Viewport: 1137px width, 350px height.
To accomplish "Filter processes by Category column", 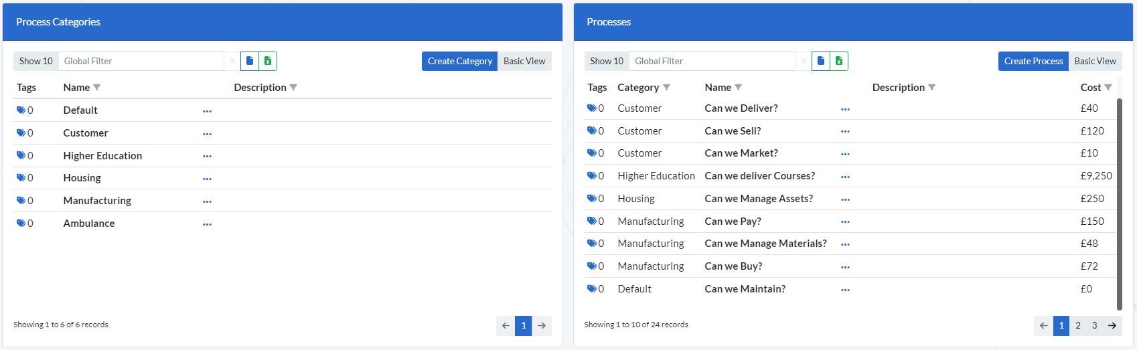I will tap(666, 88).
